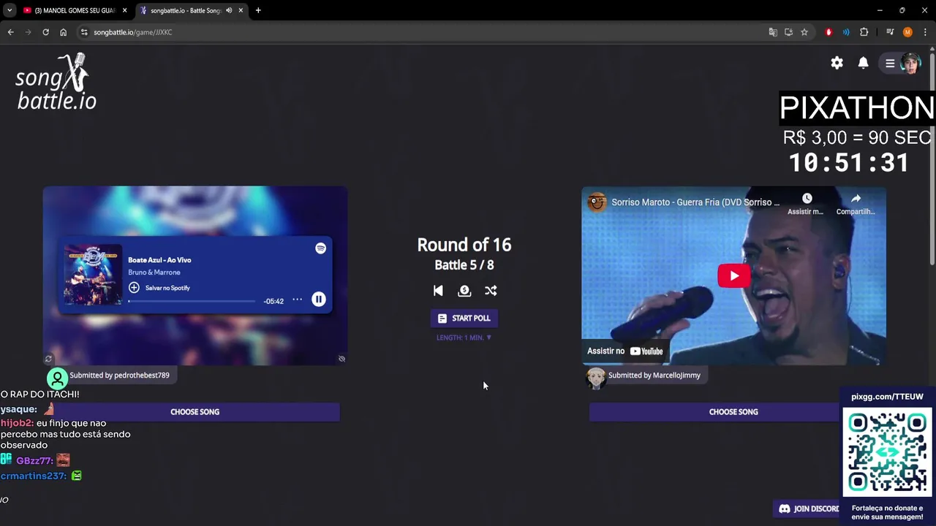Translate this page icon
The image size is (936, 526).
click(x=773, y=32)
